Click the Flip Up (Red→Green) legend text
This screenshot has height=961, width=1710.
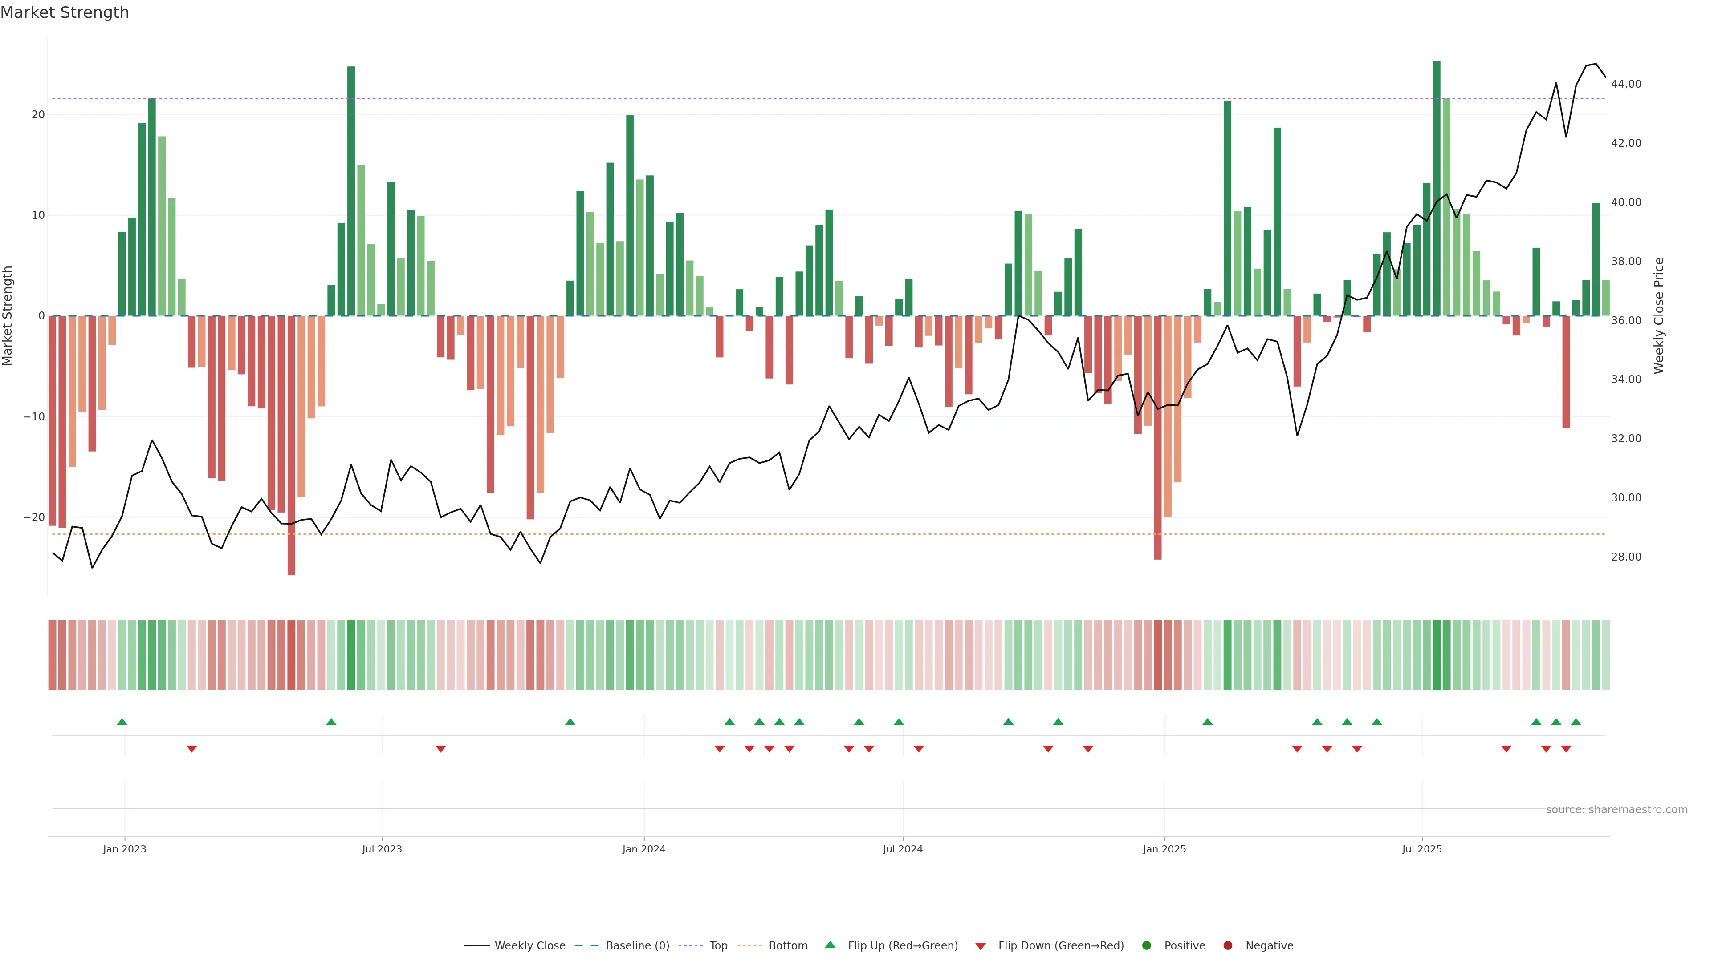pos(902,945)
